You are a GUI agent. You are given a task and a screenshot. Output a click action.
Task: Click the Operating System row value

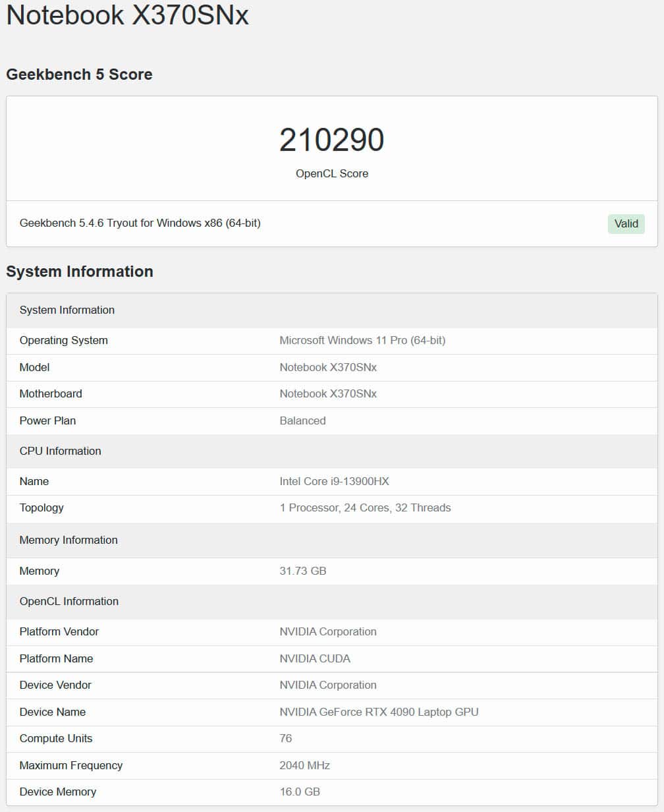point(362,341)
